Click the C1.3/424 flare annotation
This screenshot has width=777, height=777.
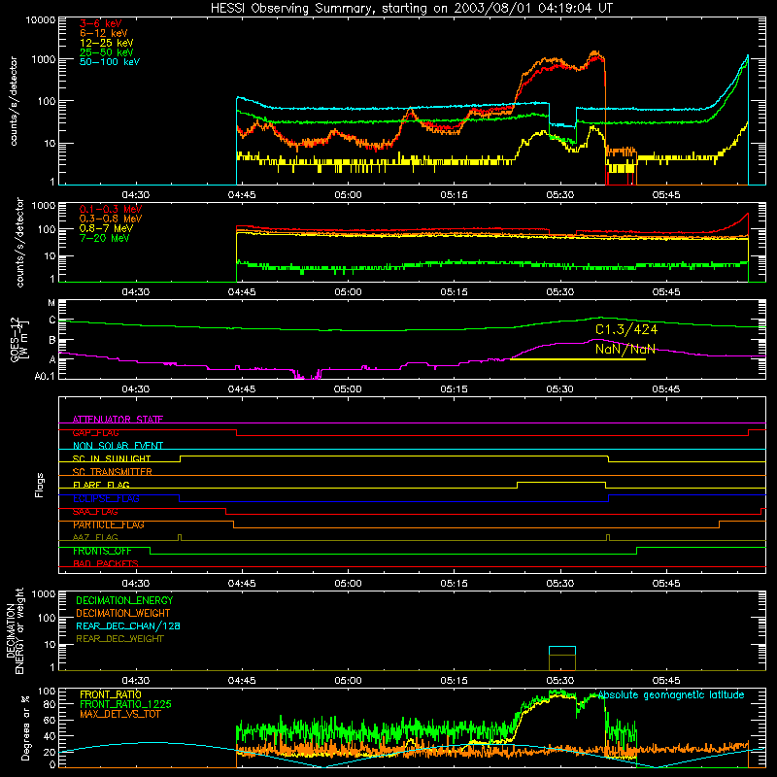pyautogui.click(x=626, y=329)
